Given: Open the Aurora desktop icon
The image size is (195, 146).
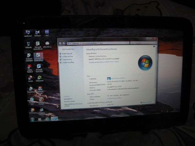Looking at the screenshot, I should click(x=30, y=78).
